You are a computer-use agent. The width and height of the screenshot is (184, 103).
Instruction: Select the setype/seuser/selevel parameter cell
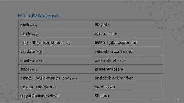tap(56, 96)
